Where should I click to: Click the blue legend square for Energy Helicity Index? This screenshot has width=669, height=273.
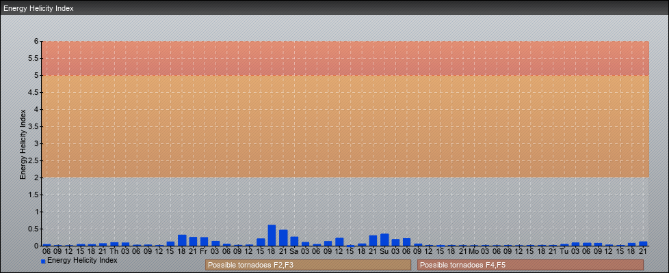tap(43, 261)
